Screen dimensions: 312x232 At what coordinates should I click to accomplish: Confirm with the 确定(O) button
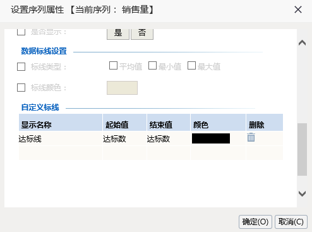255,222
